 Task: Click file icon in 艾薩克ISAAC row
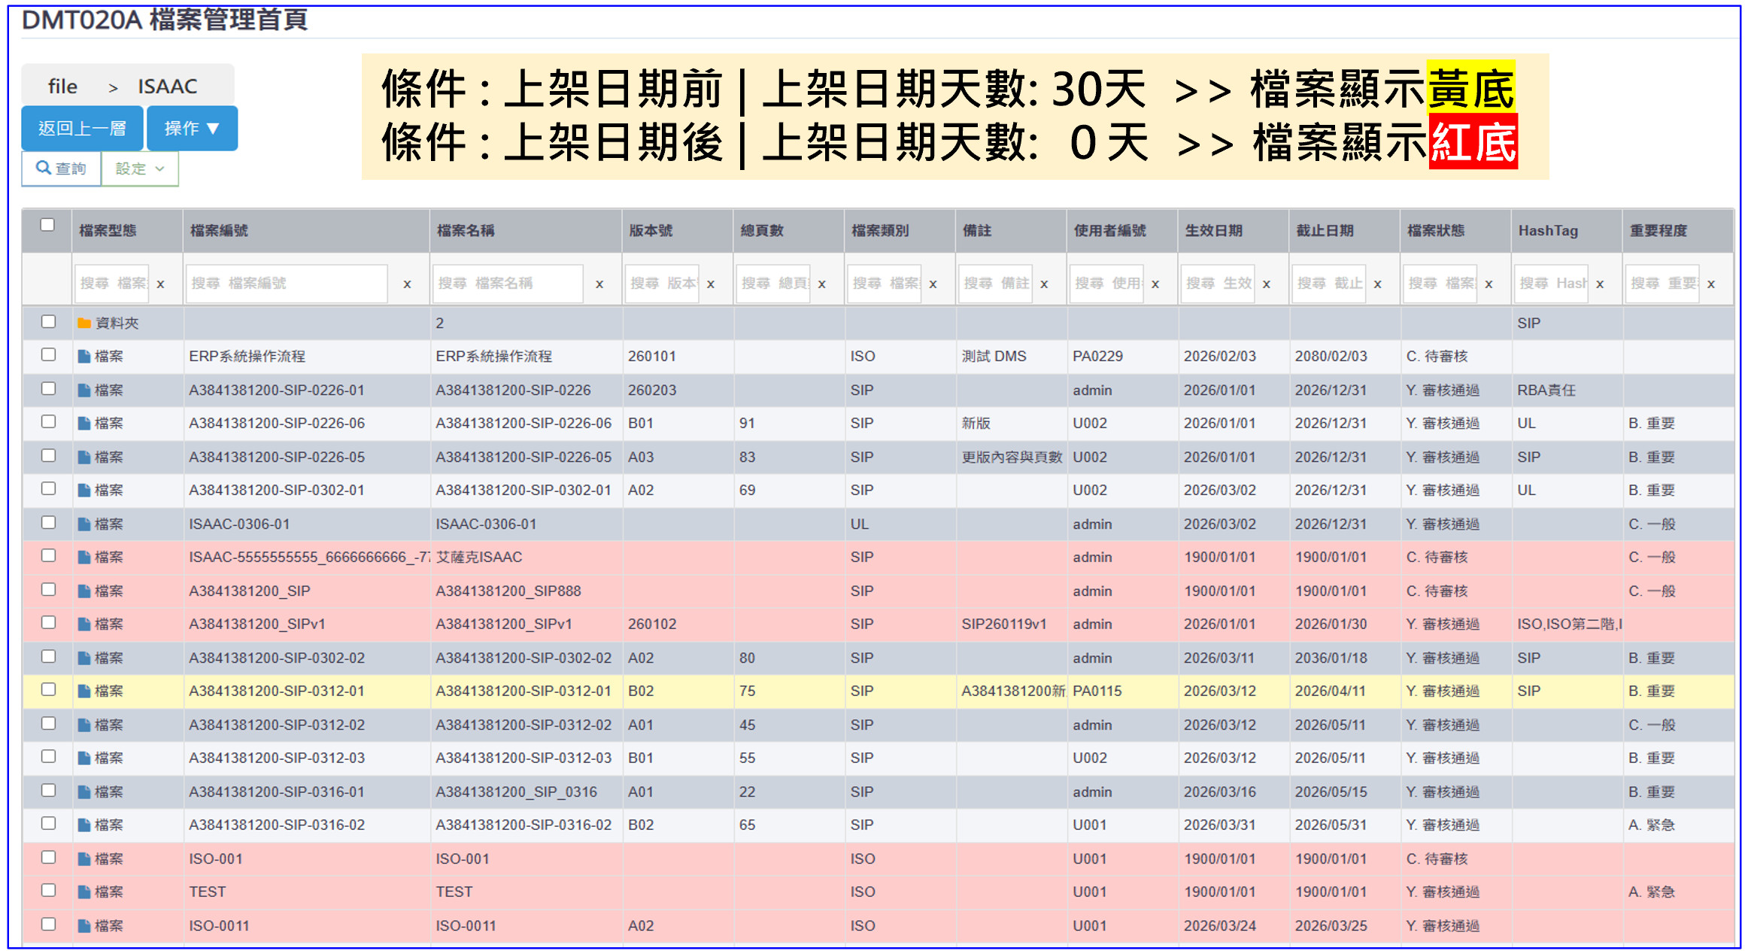click(x=84, y=558)
